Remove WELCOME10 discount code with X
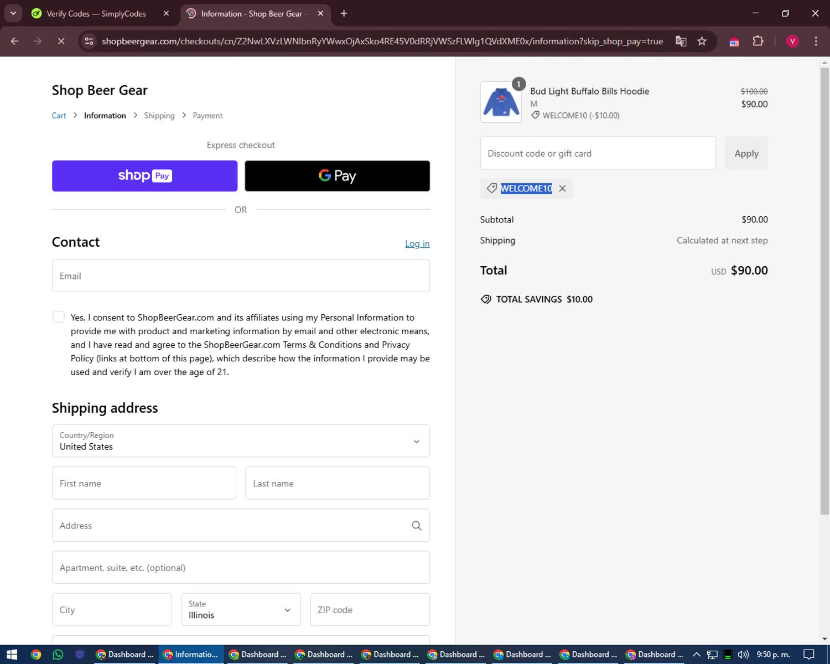The image size is (830, 664). click(x=562, y=189)
